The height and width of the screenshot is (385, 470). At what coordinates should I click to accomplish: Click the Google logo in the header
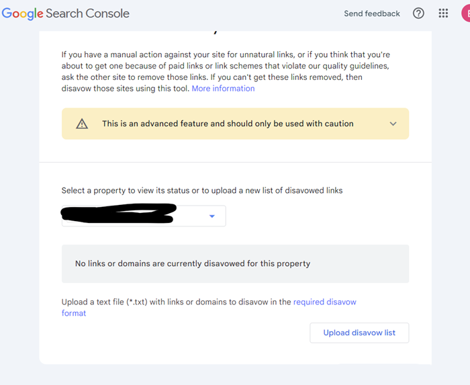(x=22, y=14)
